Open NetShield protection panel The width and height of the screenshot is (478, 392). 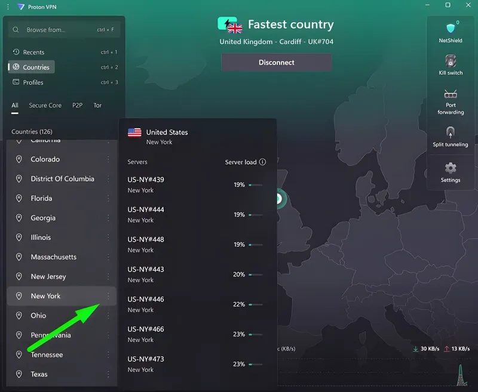pos(450,27)
